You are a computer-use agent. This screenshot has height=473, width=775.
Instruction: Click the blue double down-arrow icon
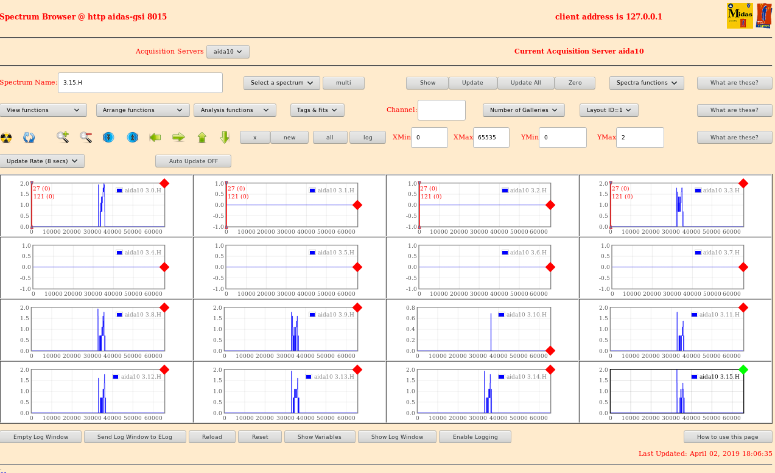click(108, 138)
